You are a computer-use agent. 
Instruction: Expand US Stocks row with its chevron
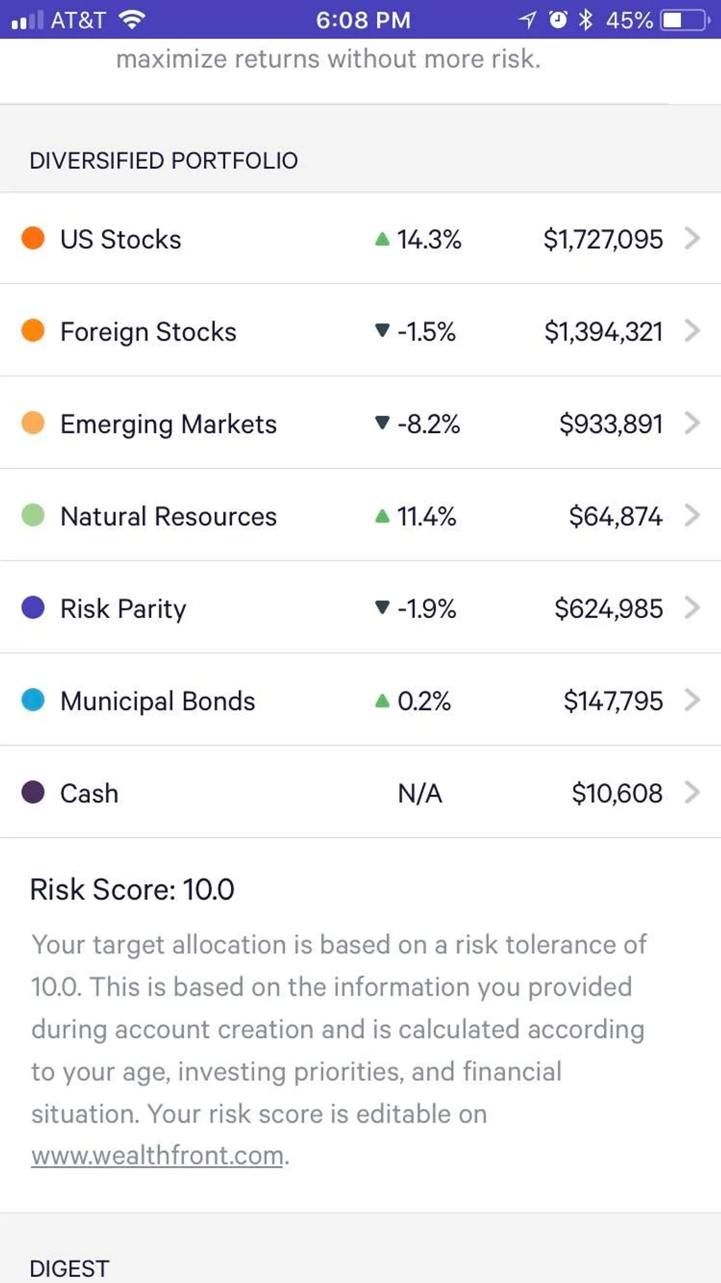point(692,238)
